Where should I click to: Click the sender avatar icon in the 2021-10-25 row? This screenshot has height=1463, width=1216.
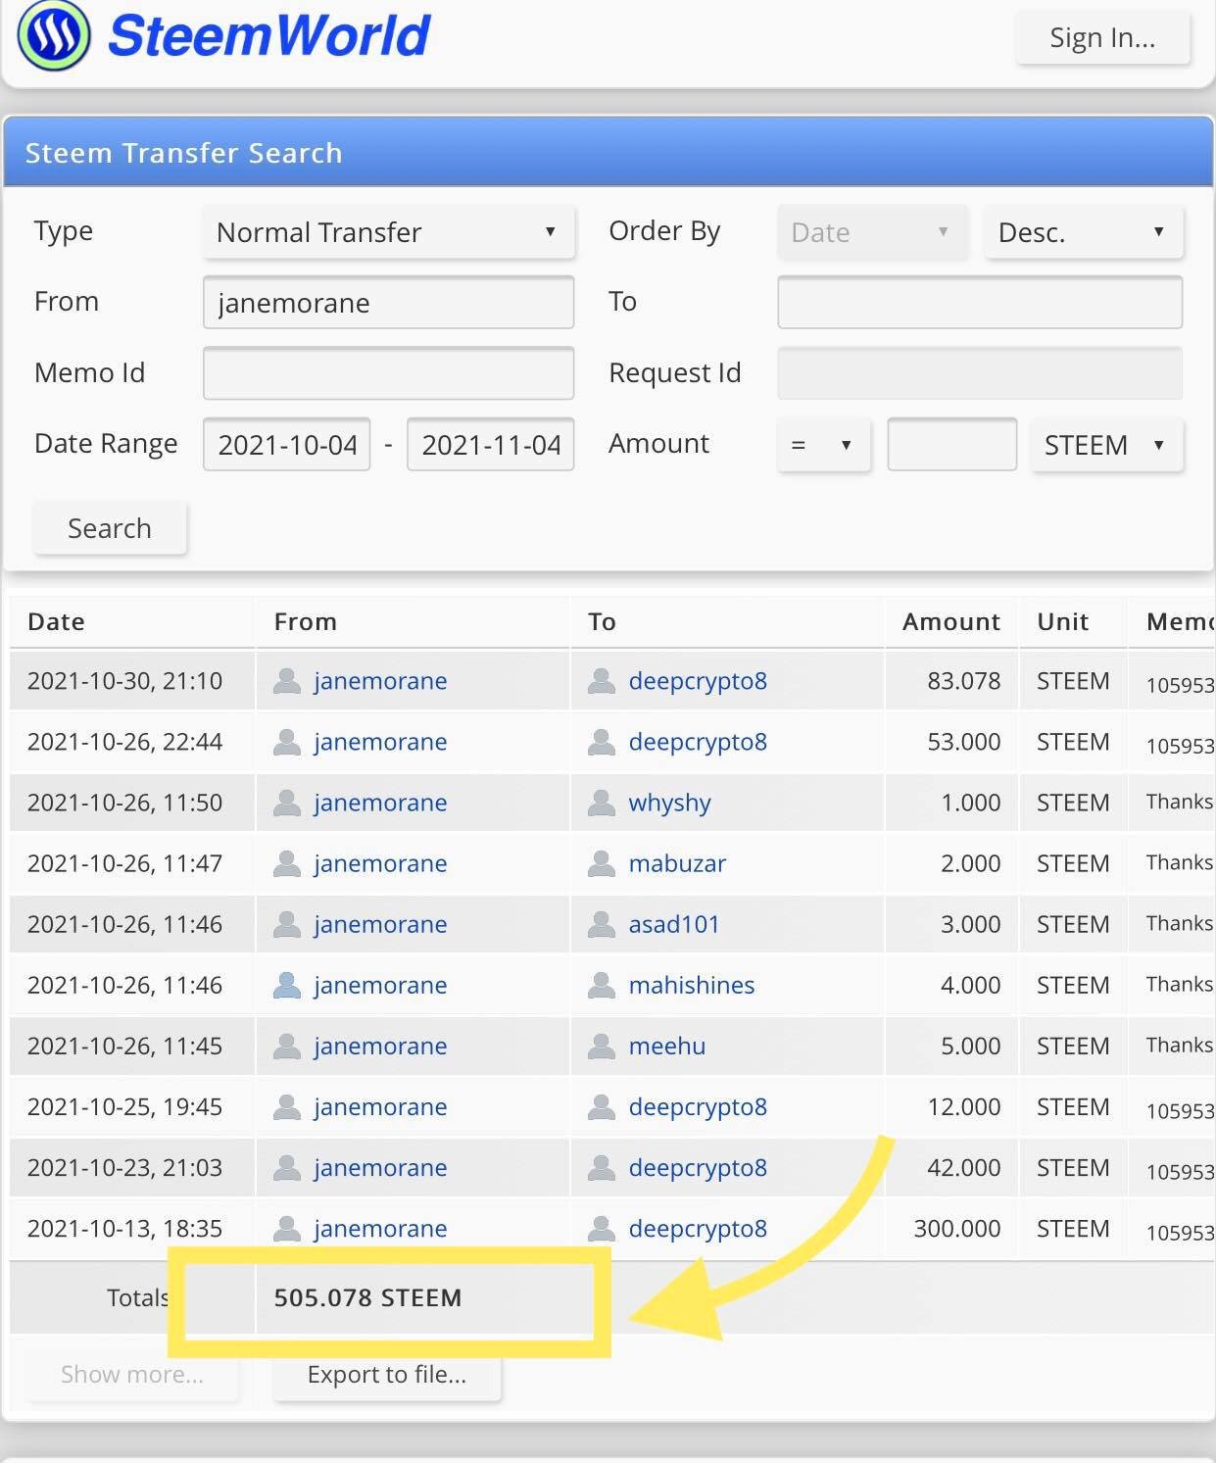click(x=286, y=1106)
